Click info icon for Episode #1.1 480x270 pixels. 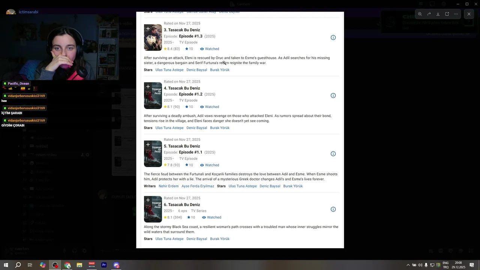point(333,154)
